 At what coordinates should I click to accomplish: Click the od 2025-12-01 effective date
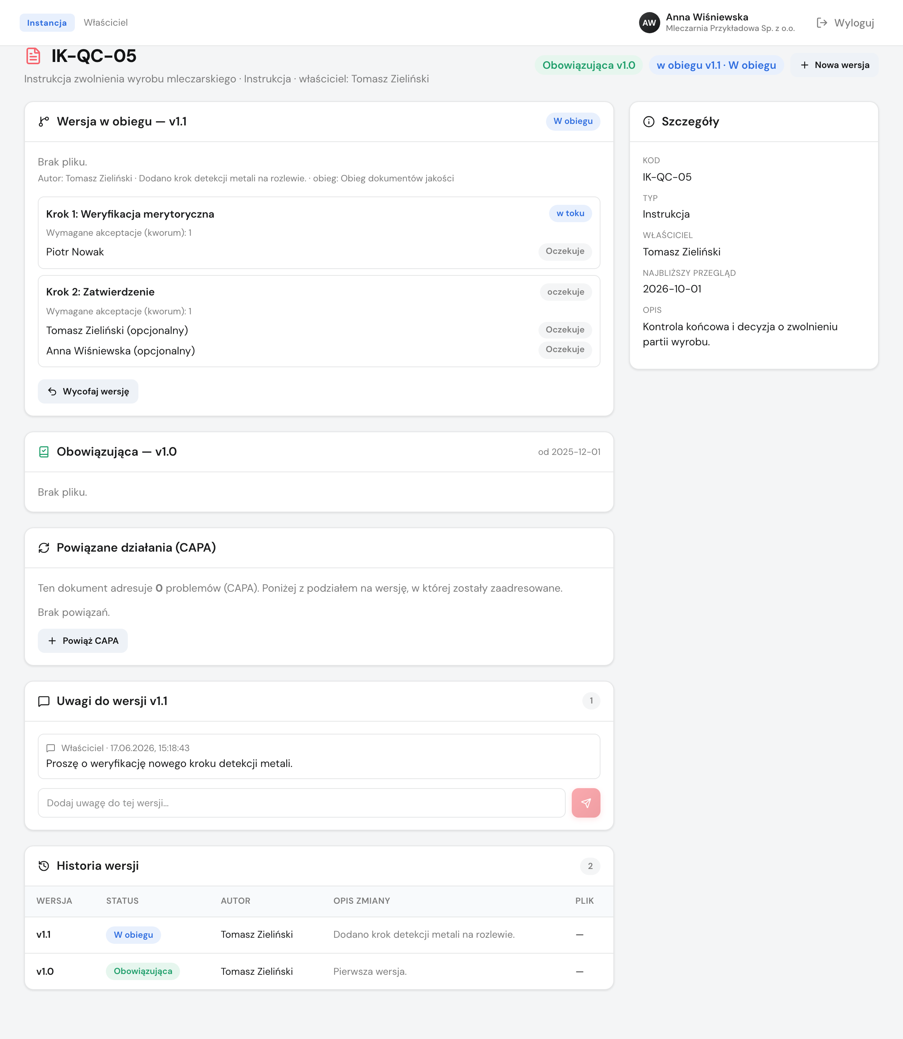coord(569,452)
